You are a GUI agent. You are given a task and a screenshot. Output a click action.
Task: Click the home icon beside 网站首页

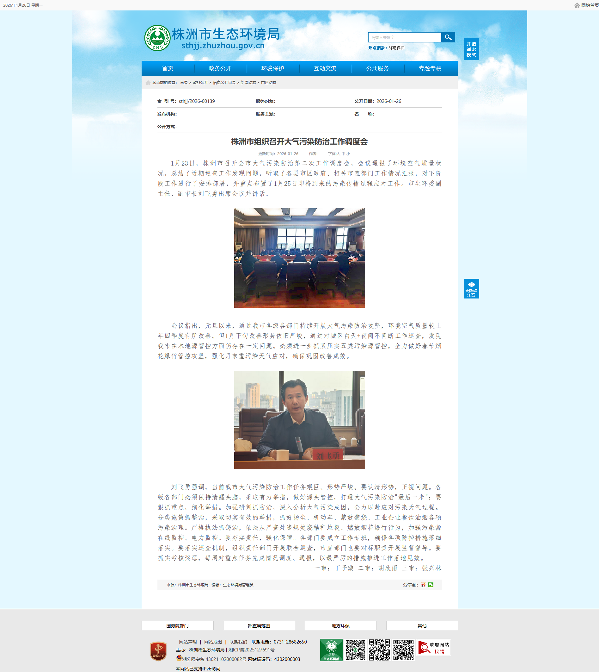point(577,5)
